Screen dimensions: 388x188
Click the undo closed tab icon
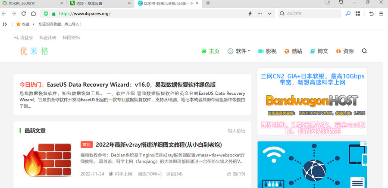click(371, 14)
